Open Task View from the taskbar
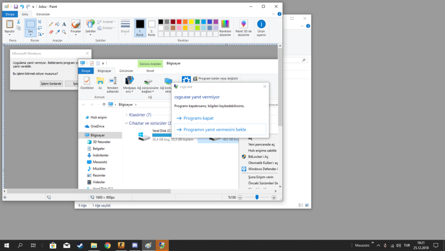 click(x=33, y=246)
